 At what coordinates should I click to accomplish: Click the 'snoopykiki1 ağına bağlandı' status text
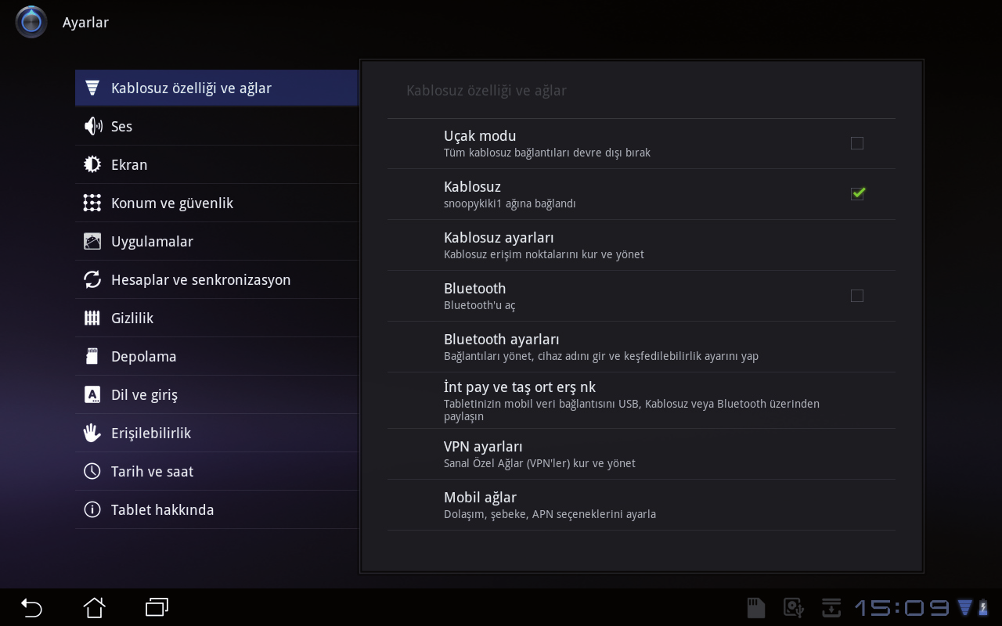coord(510,203)
